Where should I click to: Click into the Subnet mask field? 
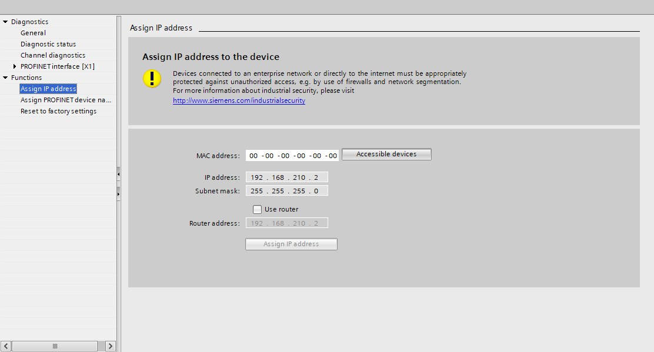(x=286, y=190)
